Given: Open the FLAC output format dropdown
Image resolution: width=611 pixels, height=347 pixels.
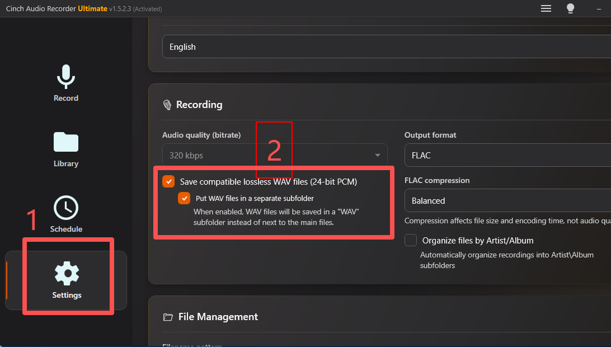Looking at the screenshot, I should click(507, 155).
